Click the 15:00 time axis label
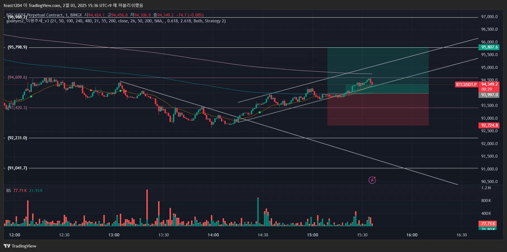The image size is (507, 252). (x=313, y=235)
